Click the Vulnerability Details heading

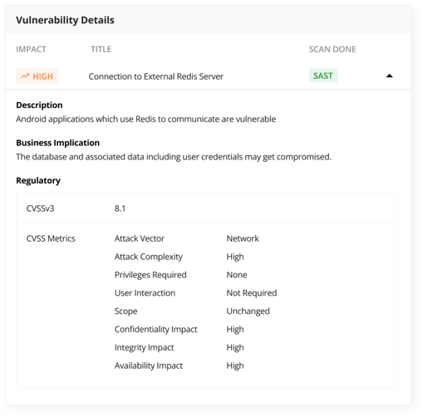coord(65,20)
